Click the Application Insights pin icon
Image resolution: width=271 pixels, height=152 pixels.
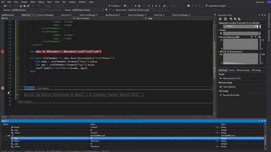click(207, 6)
